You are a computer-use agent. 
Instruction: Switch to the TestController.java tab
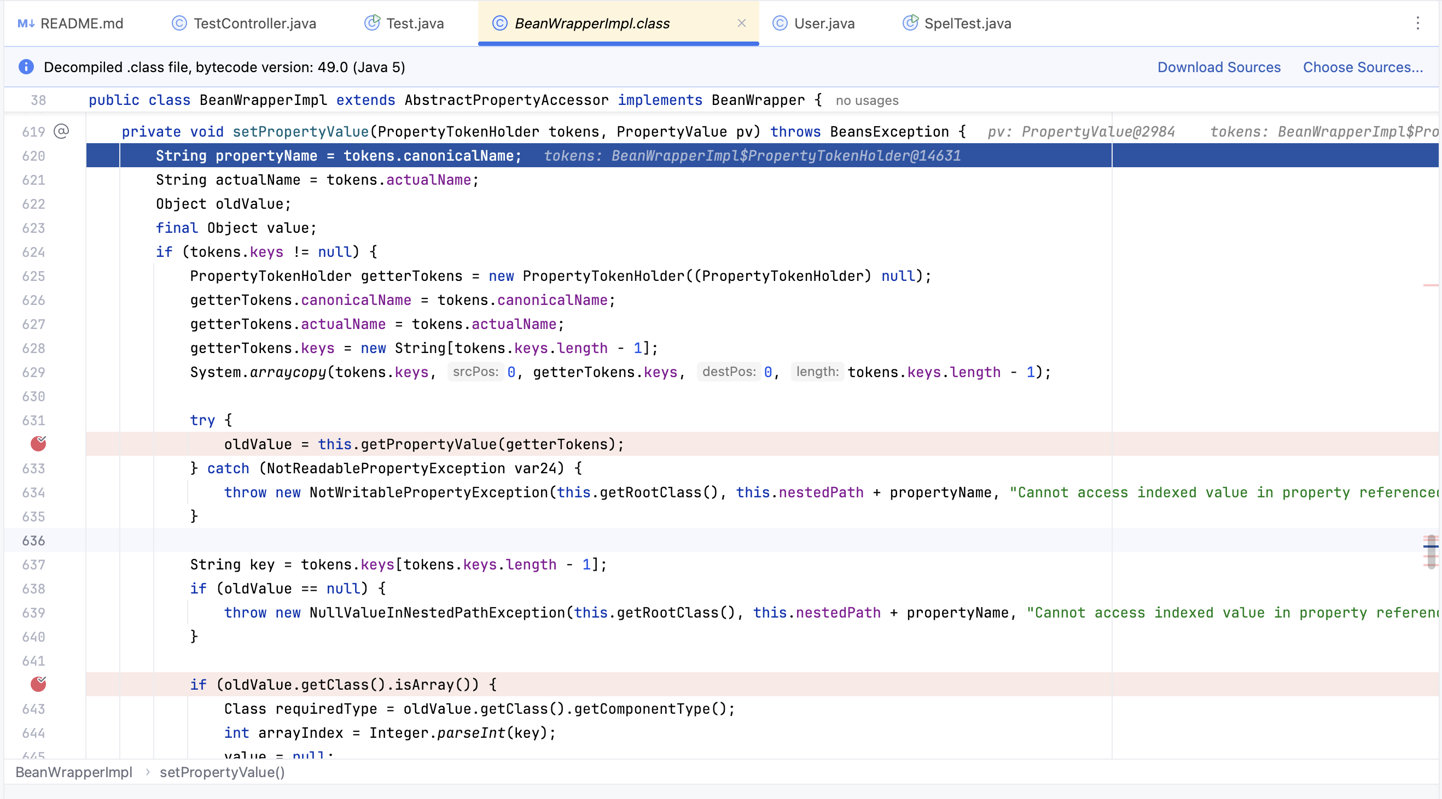[255, 23]
